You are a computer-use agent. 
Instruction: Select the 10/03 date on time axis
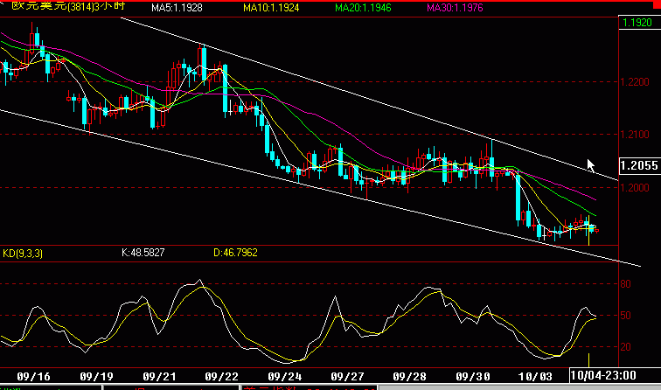pos(535,376)
